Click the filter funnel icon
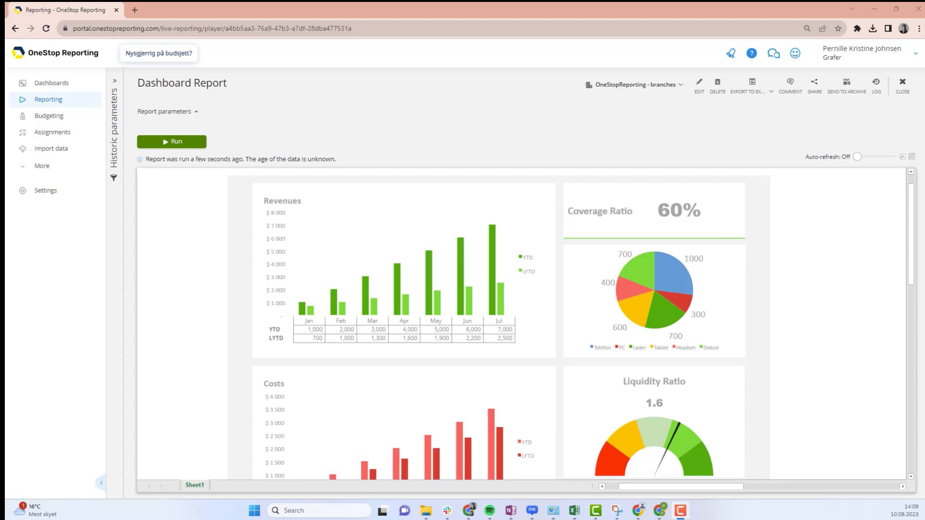 coord(114,178)
